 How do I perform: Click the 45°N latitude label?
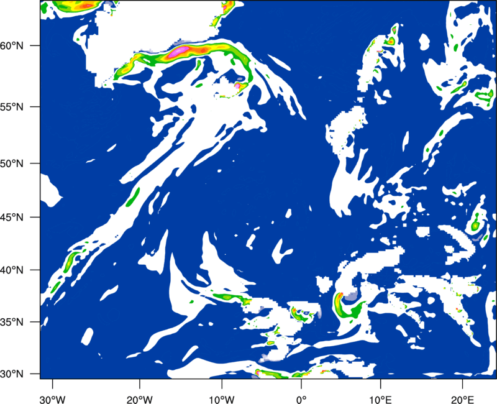coord(12,218)
